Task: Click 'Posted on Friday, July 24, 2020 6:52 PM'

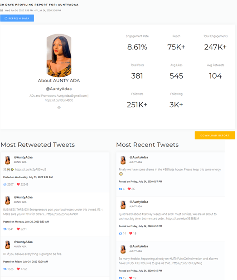Action: [140, 226]
